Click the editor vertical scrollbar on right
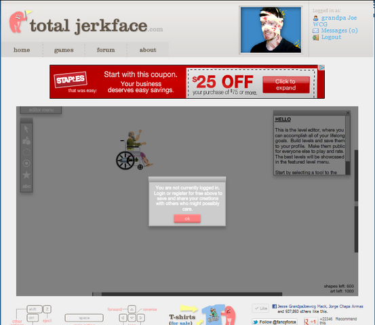Viewport: 375px width, 325px height. point(356,201)
